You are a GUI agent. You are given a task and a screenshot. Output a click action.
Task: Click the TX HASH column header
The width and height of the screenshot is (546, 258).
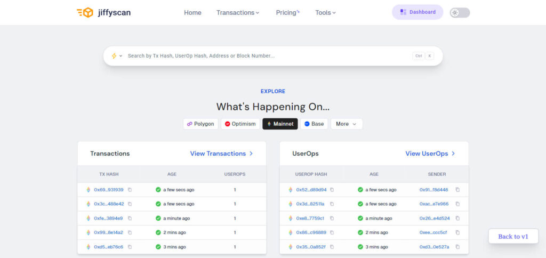(109, 174)
